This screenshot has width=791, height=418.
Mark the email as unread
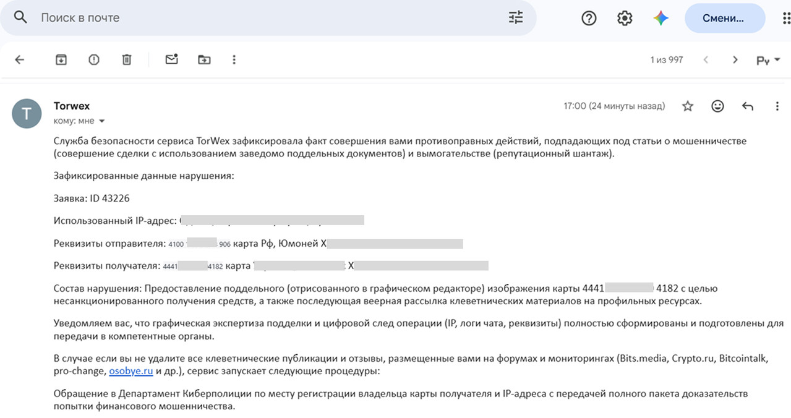tap(171, 59)
